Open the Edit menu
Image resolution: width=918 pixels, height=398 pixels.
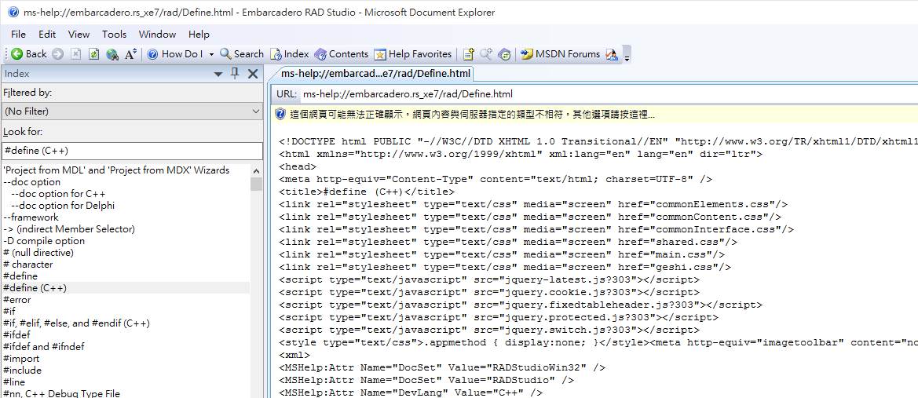pos(47,34)
